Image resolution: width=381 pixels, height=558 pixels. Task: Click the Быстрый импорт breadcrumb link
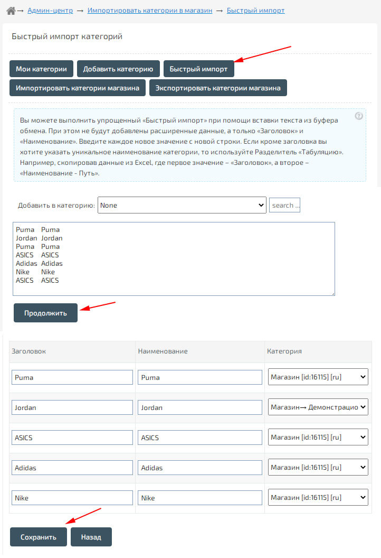[255, 11]
